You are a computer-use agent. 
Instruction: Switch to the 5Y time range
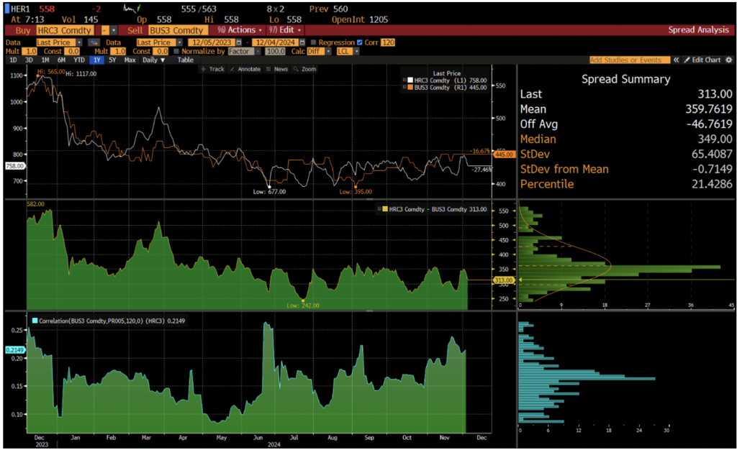click(x=111, y=60)
